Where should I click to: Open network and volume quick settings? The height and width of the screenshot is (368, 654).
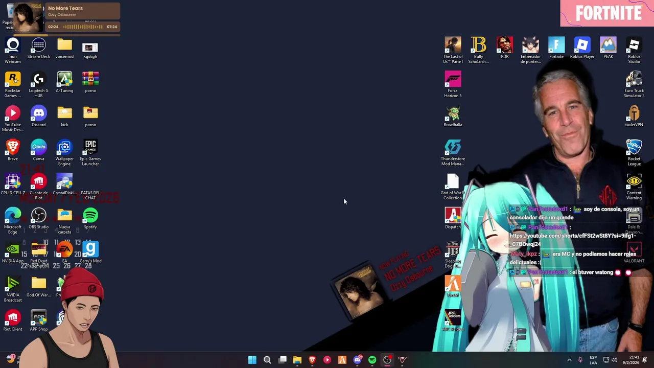(610, 360)
